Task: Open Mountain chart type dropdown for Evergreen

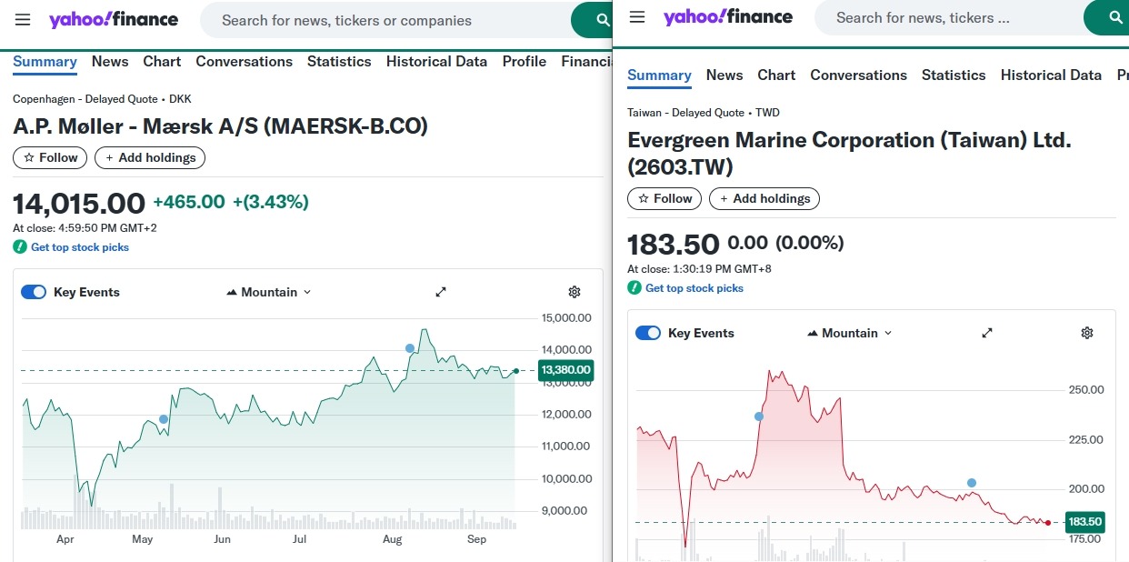Action: click(849, 333)
